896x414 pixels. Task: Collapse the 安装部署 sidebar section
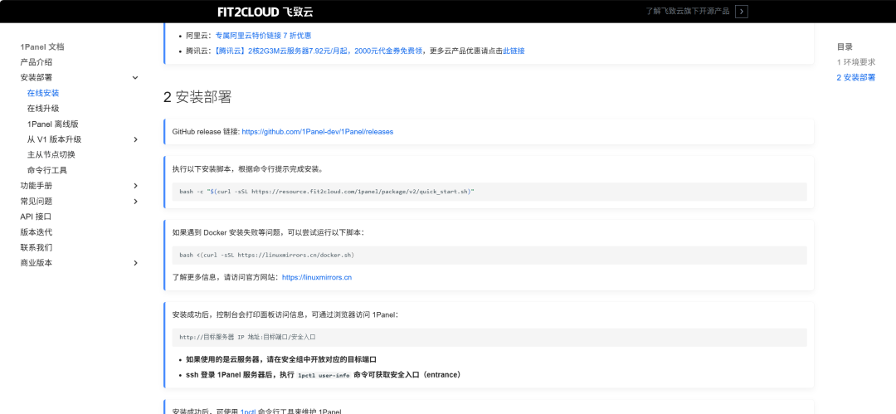click(x=135, y=77)
